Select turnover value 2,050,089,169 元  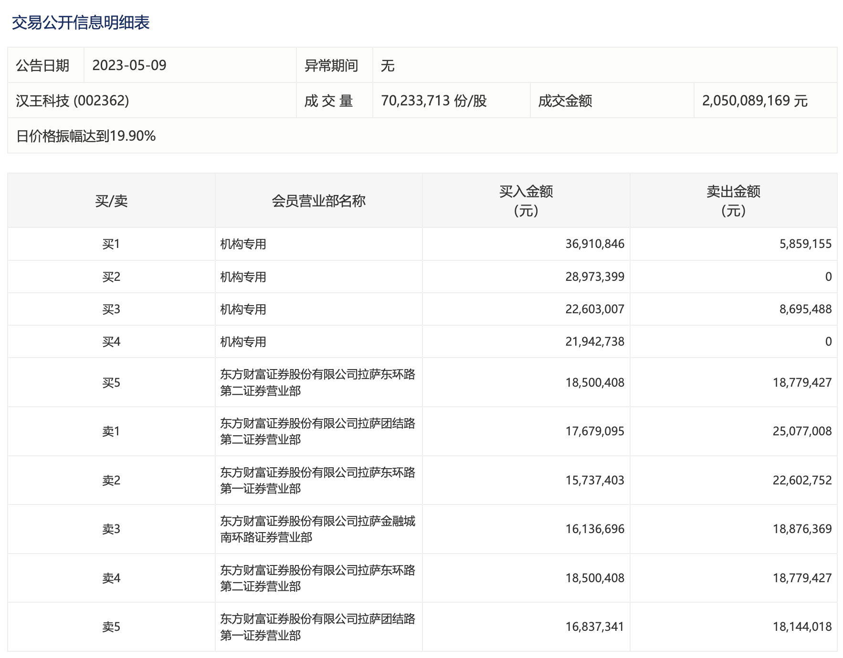(x=755, y=101)
